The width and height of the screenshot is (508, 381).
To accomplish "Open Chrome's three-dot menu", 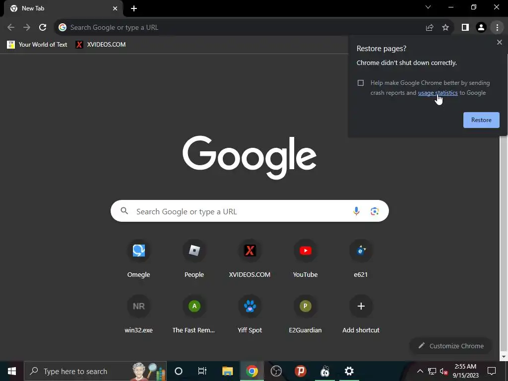I will point(497,28).
